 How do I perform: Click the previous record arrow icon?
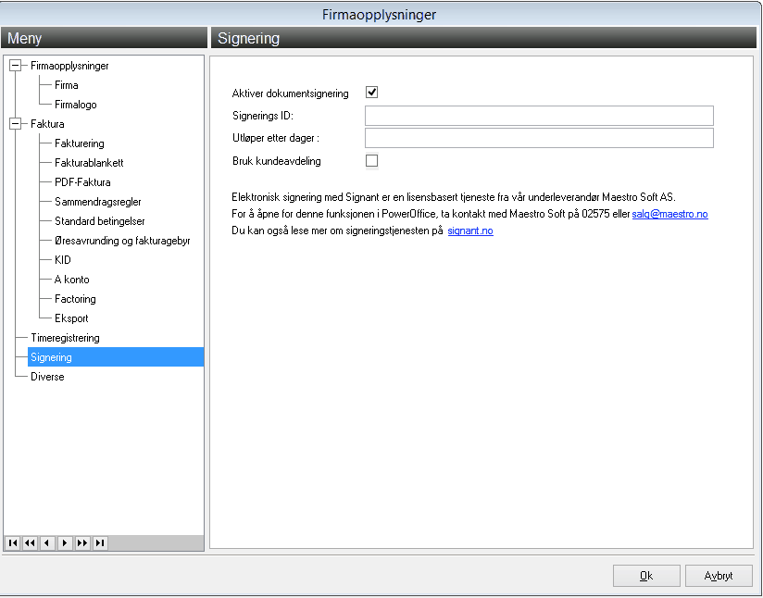pos(47,542)
